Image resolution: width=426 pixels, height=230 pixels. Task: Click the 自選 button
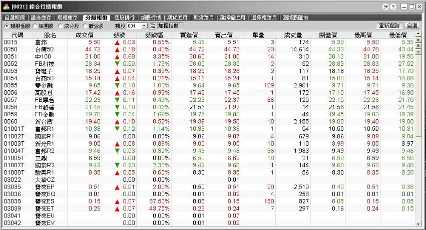click(x=411, y=25)
